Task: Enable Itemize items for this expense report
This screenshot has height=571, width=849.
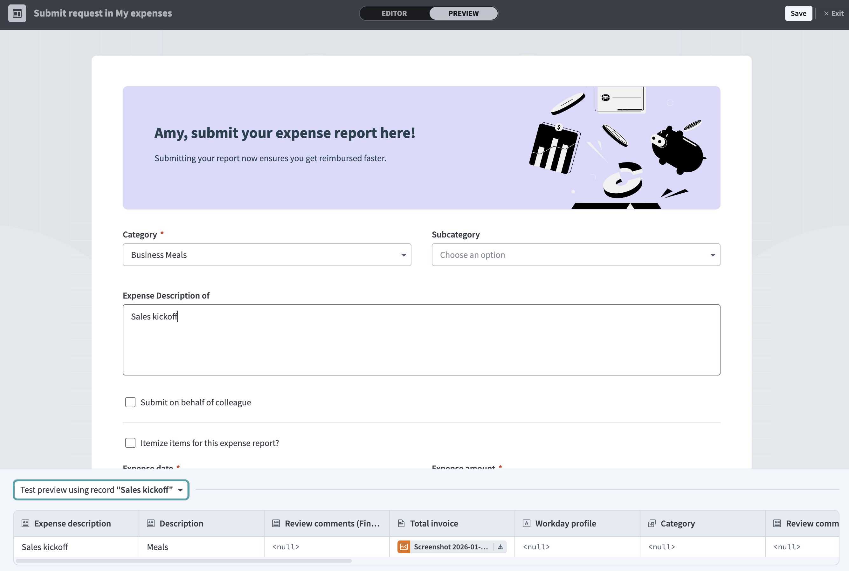Action: coord(130,443)
